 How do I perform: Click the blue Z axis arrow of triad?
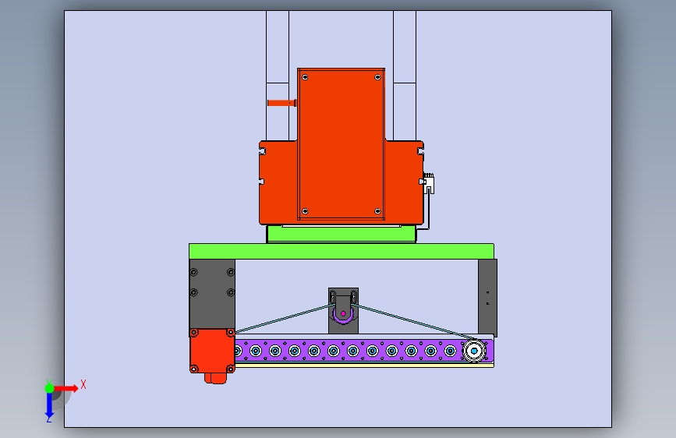click(x=49, y=406)
